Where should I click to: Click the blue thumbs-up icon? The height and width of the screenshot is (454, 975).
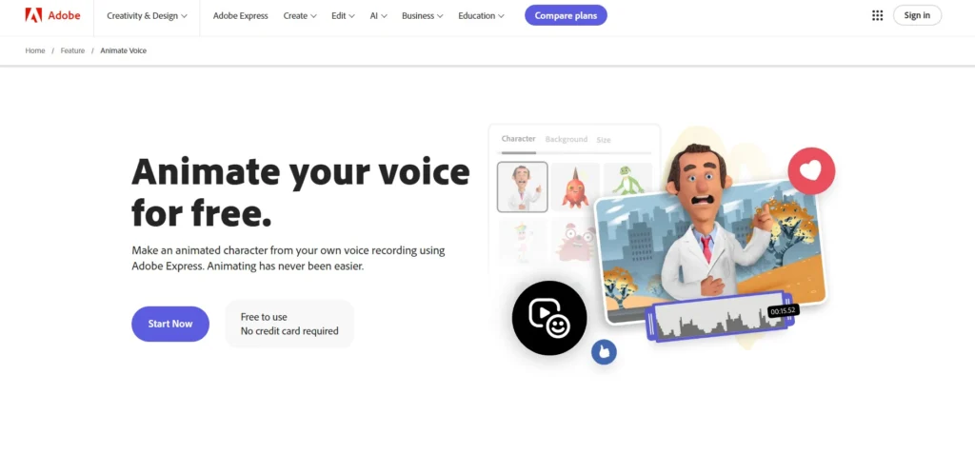tap(604, 352)
